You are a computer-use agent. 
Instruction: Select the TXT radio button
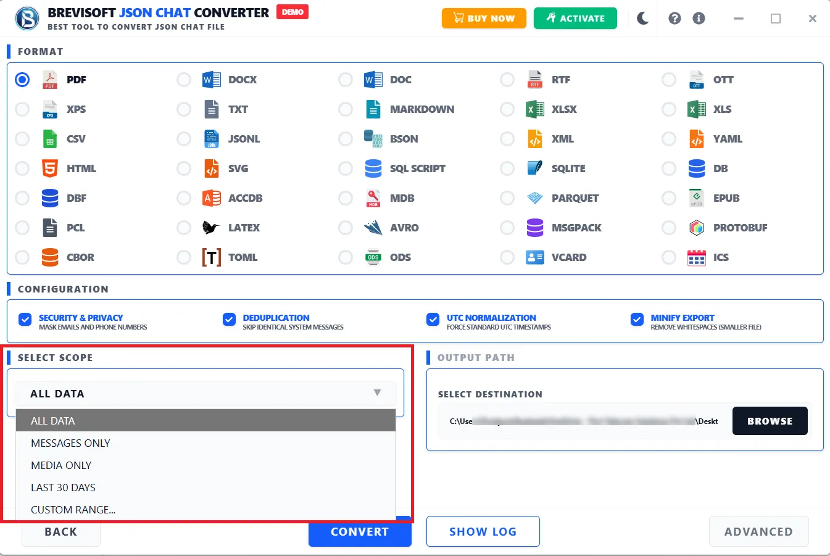(184, 109)
